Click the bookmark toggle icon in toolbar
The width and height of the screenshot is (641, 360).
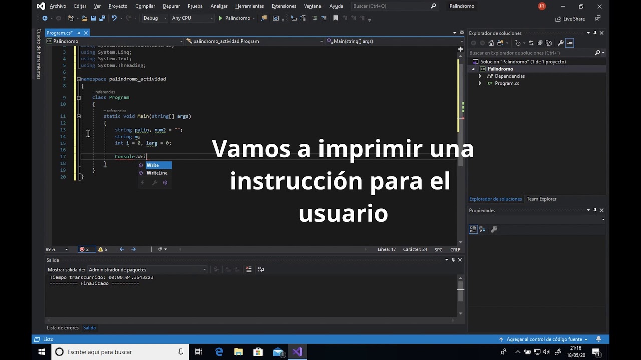tap(336, 18)
